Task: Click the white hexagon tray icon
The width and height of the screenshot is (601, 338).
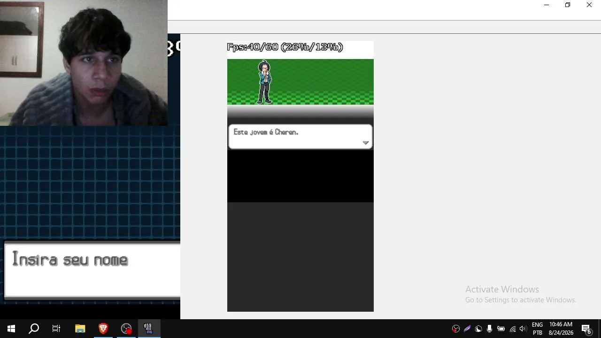Action: (478, 329)
